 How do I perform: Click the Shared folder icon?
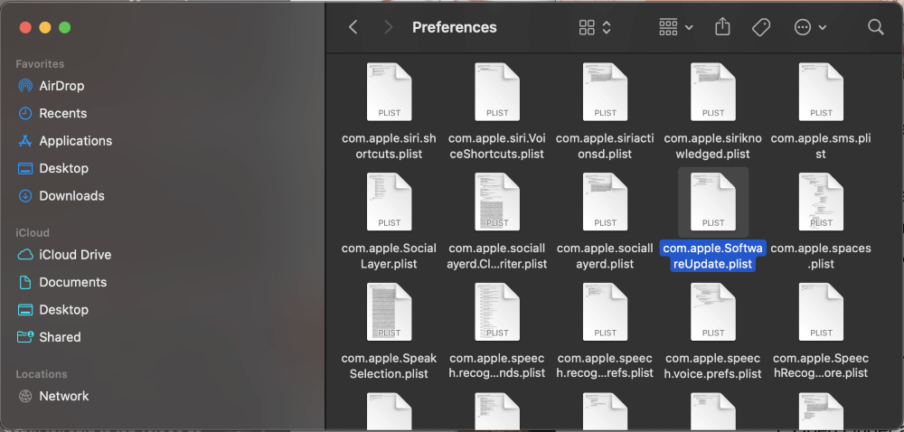tap(25, 337)
